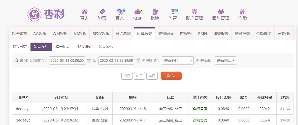Click the 杏彩 site logo
Image resolution: width=298 pixels, height=125 pixels.
pyautogui.click(x=46, y=14)
